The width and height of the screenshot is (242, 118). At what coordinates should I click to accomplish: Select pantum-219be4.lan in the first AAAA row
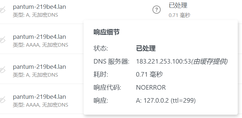pos(39,37)
